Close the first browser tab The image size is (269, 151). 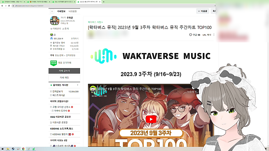[x=24, y=2]
